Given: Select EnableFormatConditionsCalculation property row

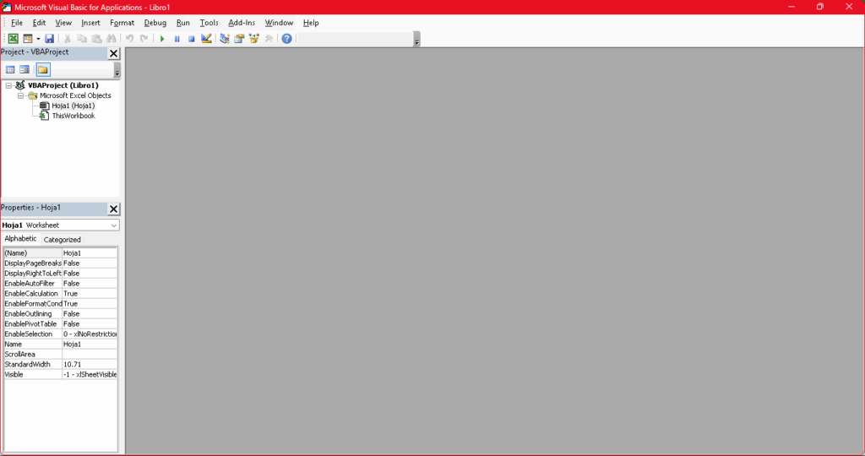Looking at the screenshot, I should 60,304.
